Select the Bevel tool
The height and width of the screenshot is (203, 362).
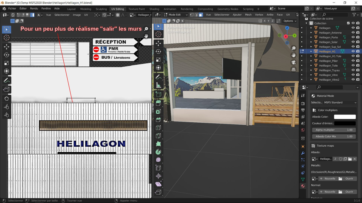pyautogui.click(x=158, y=120)
